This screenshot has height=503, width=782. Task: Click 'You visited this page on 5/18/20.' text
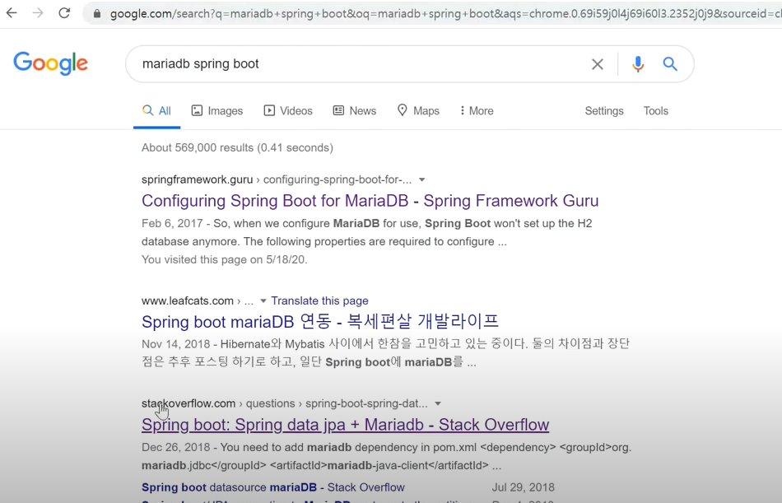pyautogui.click(x=225, y=259)
